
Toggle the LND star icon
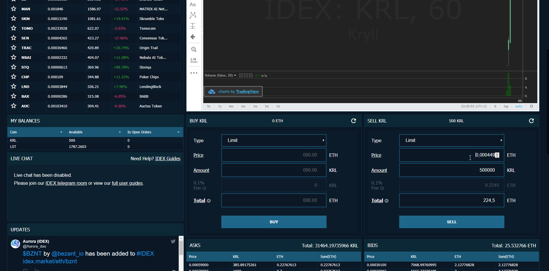(13, 87)
